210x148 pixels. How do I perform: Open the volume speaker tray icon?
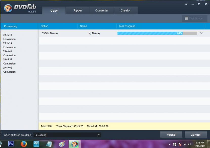point(189,144)
